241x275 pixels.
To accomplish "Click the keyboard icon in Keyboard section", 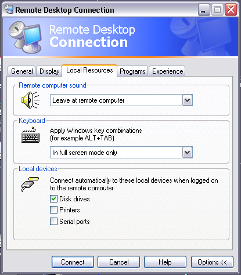I will coord(30,135).
